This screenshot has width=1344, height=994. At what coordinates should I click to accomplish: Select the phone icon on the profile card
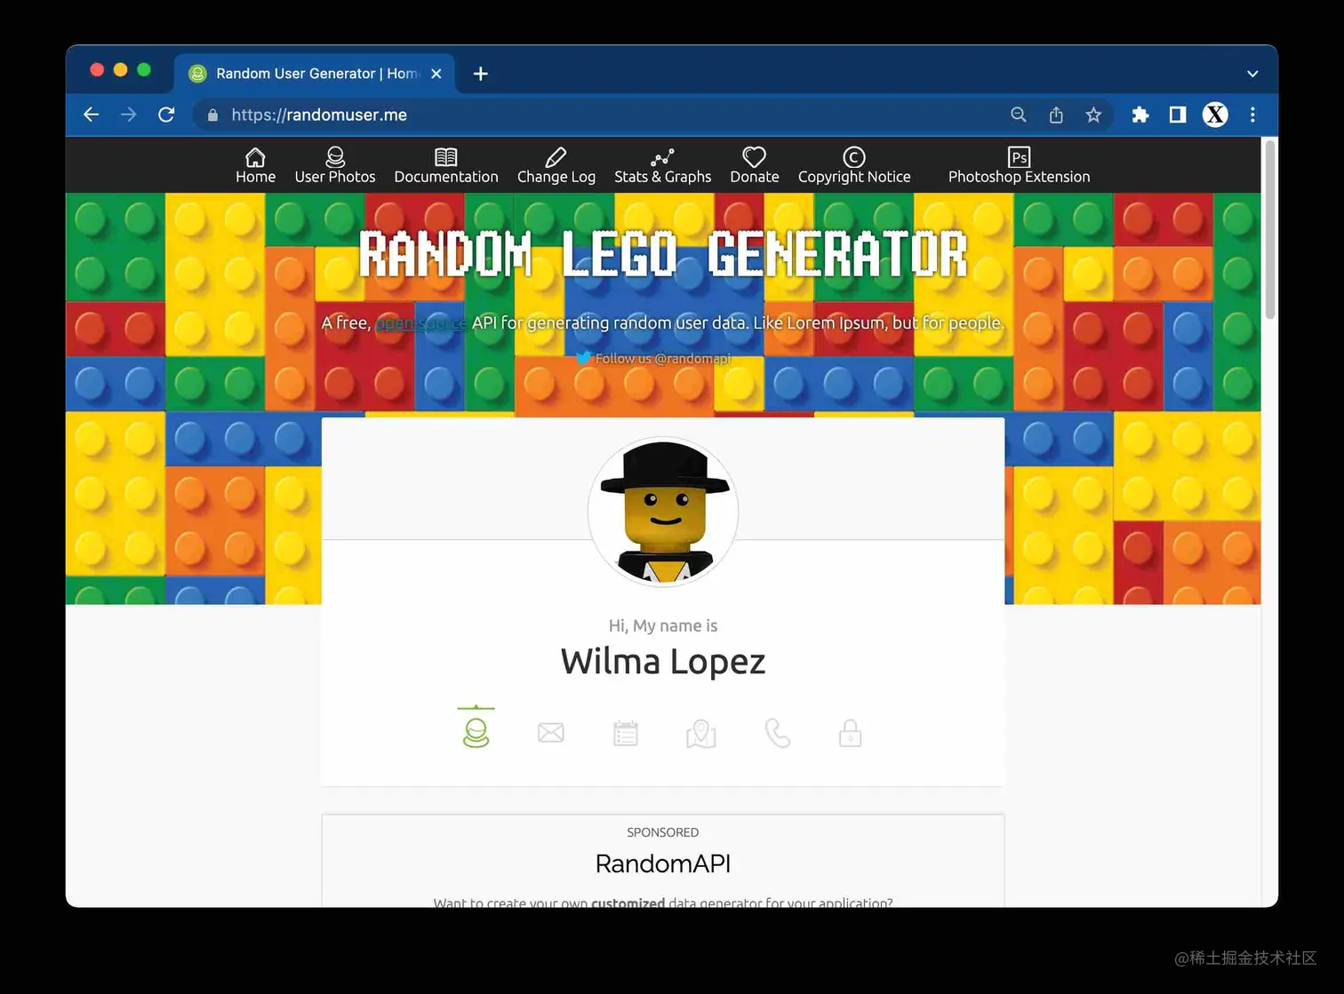(x=777, y=731)
